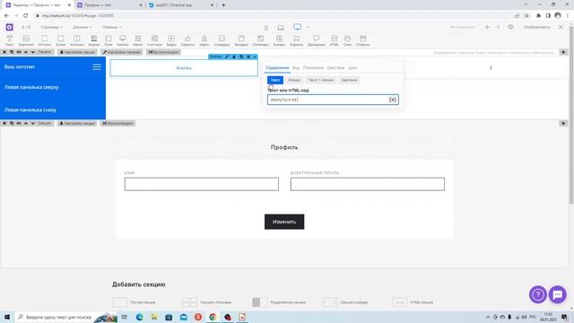
Task: Open the Помощь dropdown menu
Action: (111, 27)
